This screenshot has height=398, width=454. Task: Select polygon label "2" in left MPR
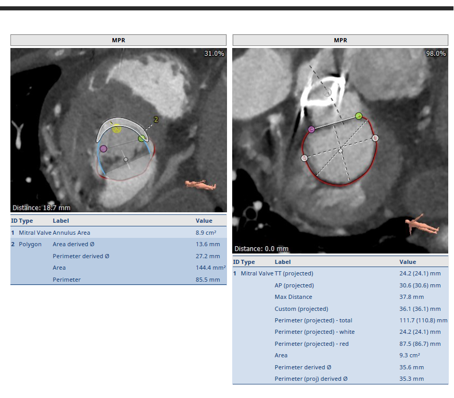click(156, 119)
